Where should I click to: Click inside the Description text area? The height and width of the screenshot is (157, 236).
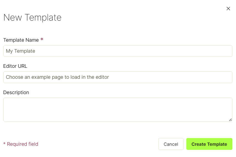click(x=118, y=110)
